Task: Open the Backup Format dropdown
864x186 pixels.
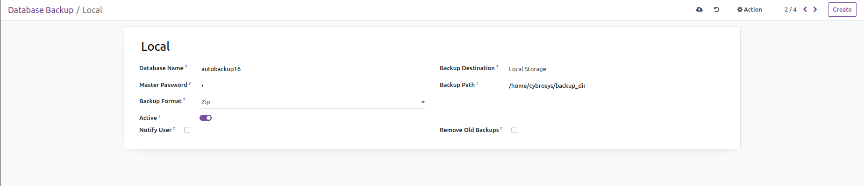Action: 312,102
